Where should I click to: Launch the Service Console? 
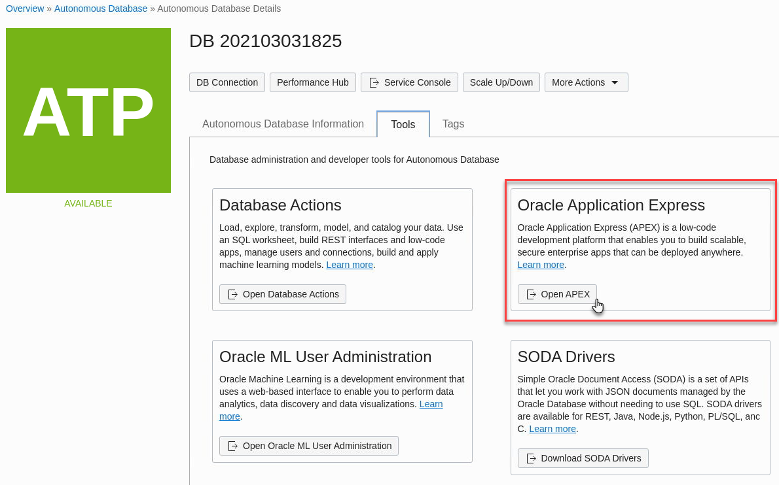pyautogui.click(x=410, y=82)
